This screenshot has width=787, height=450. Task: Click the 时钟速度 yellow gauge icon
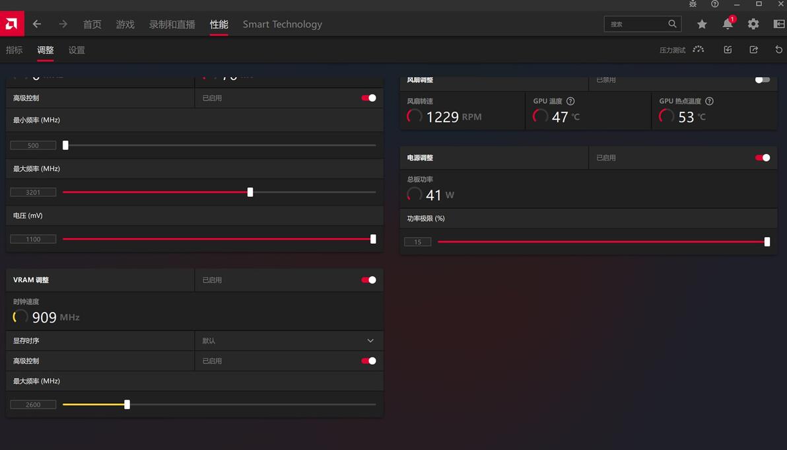(20, 317)
